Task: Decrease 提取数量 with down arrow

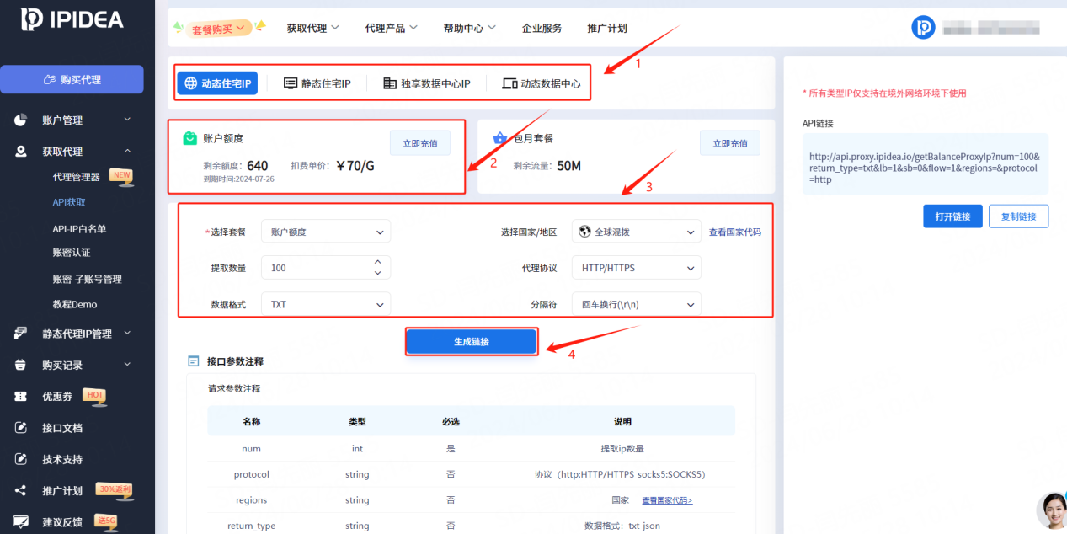Action: click(377, 273)
